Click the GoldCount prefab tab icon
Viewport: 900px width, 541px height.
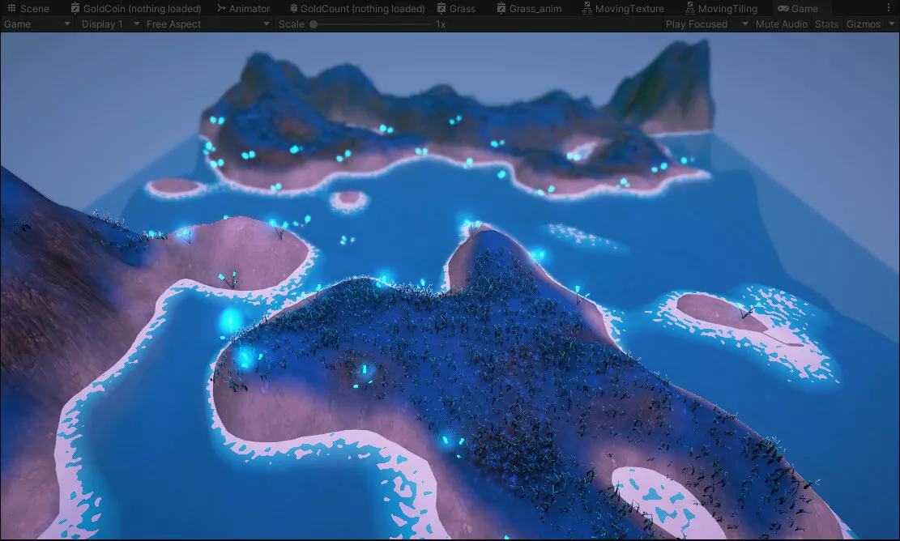pyautogui.click(x=292, y=9)
